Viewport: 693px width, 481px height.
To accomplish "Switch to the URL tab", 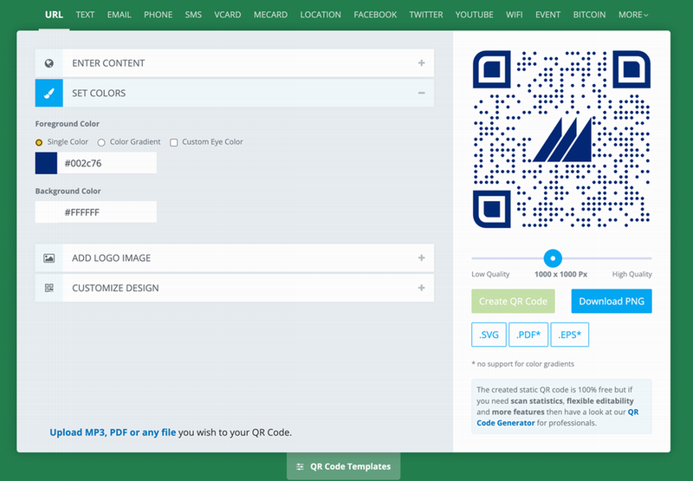I will [x=54, y=15].
